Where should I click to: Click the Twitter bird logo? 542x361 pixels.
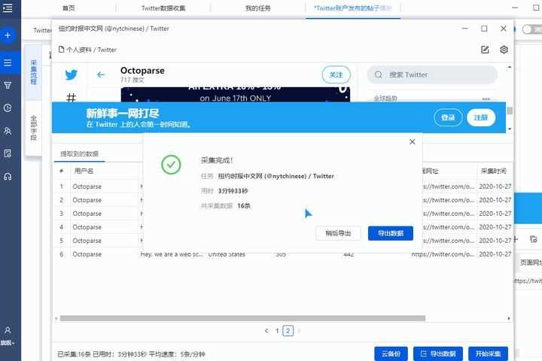coord(72,74)
